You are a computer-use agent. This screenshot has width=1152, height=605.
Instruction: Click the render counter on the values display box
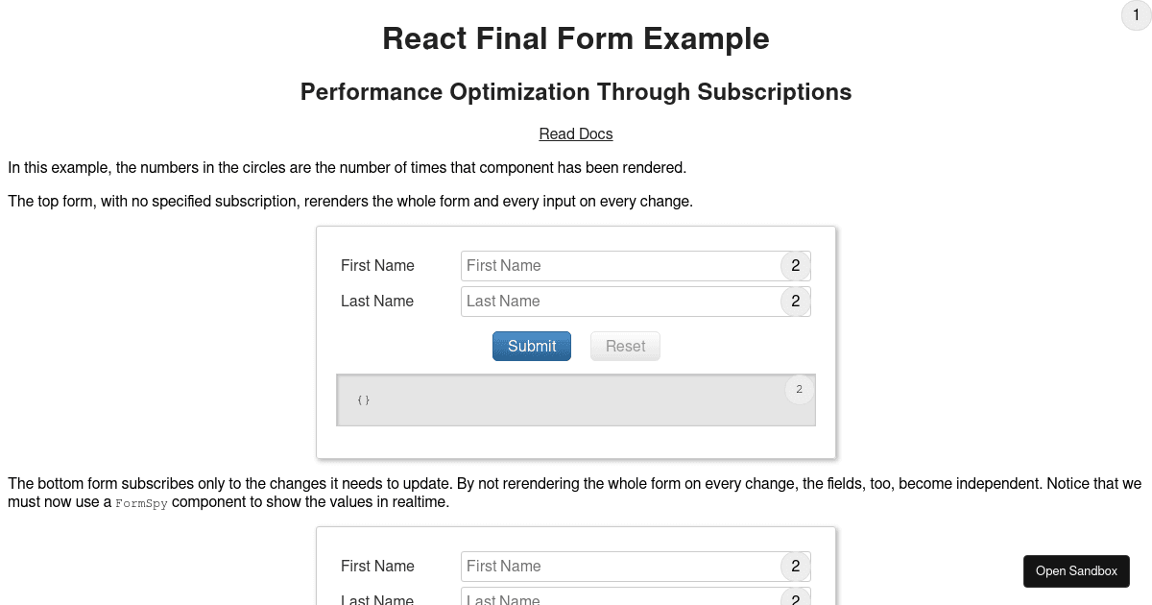click(799, 389)
